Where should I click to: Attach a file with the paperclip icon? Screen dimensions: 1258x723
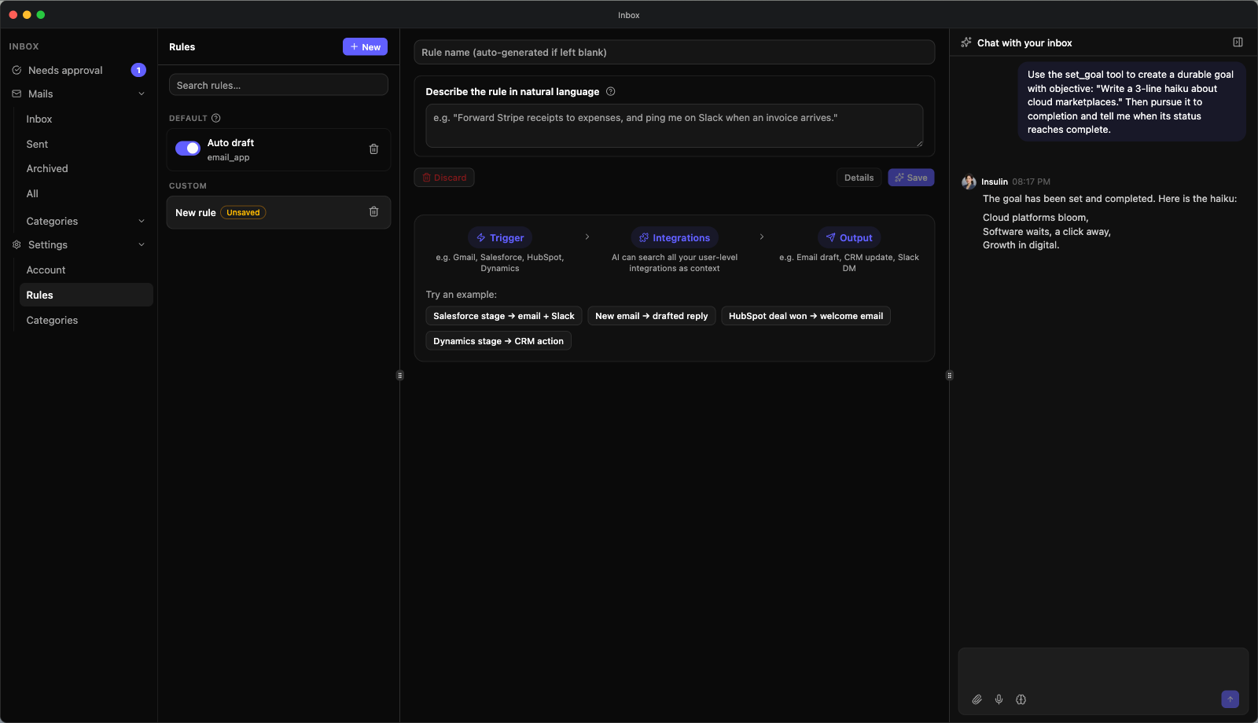click(x=977, y=699)
